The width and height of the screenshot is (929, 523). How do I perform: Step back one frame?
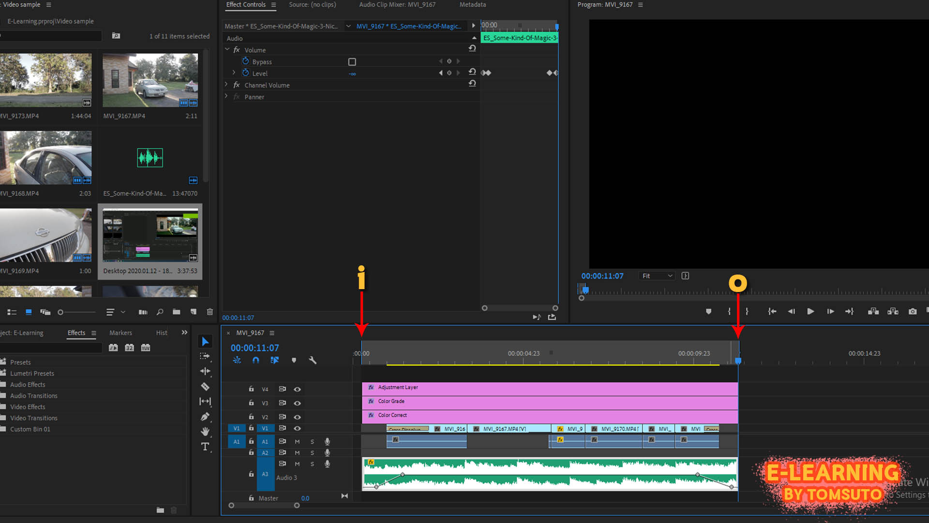pos(791,311)
